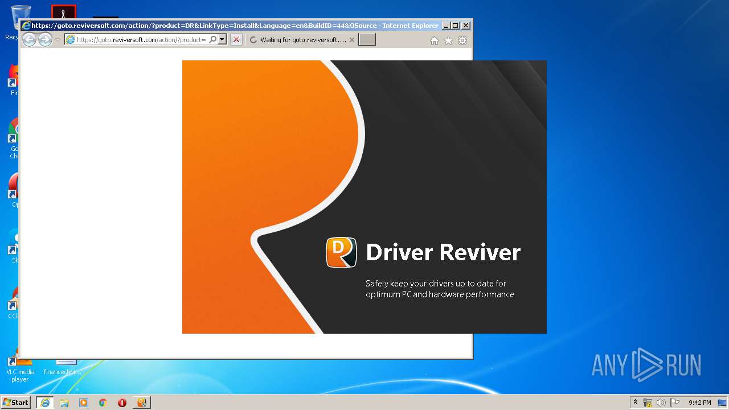Open the Windows Start menu
Image resolution: width=729 pixels, height=410 pixels.
tap(15, 403)
